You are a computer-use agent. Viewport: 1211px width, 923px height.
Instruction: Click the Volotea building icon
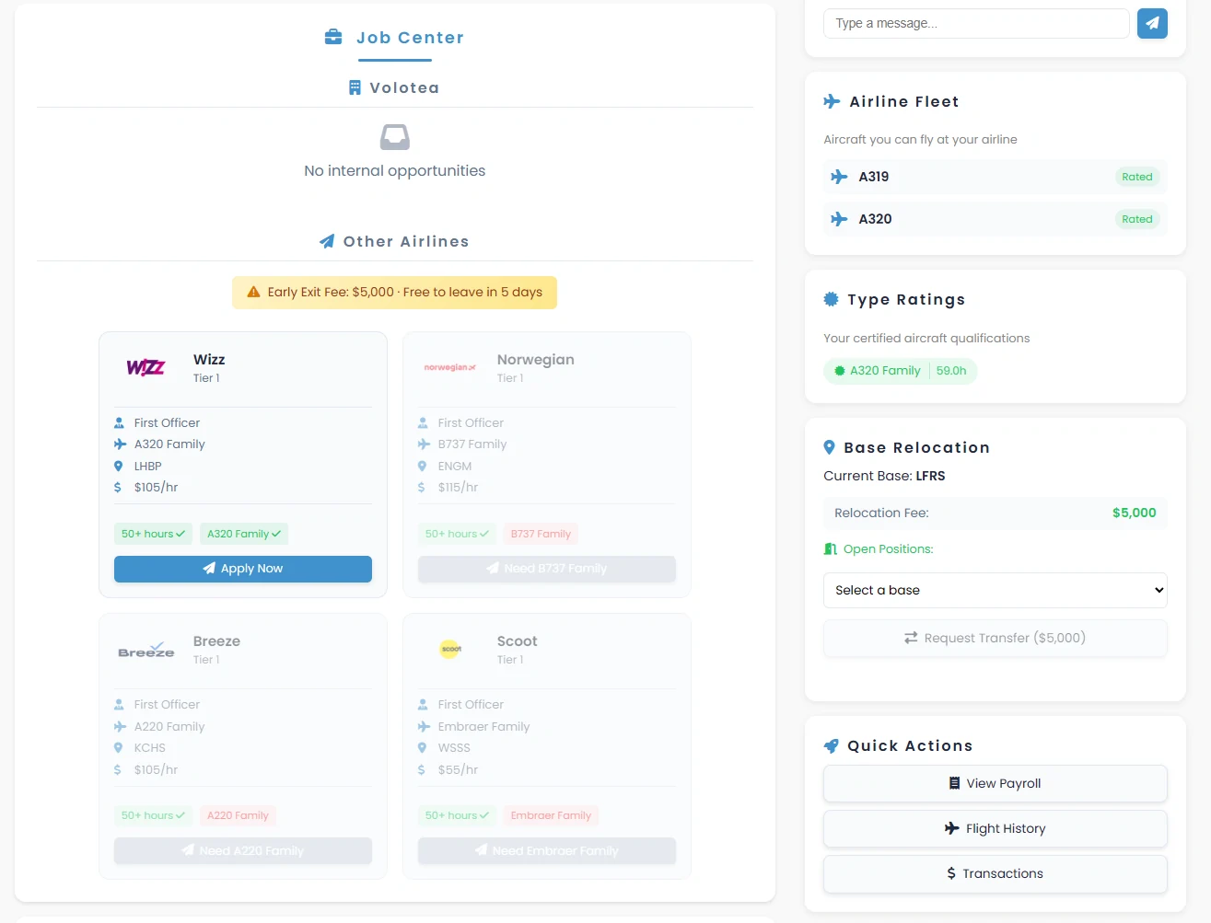click(355, 88)
